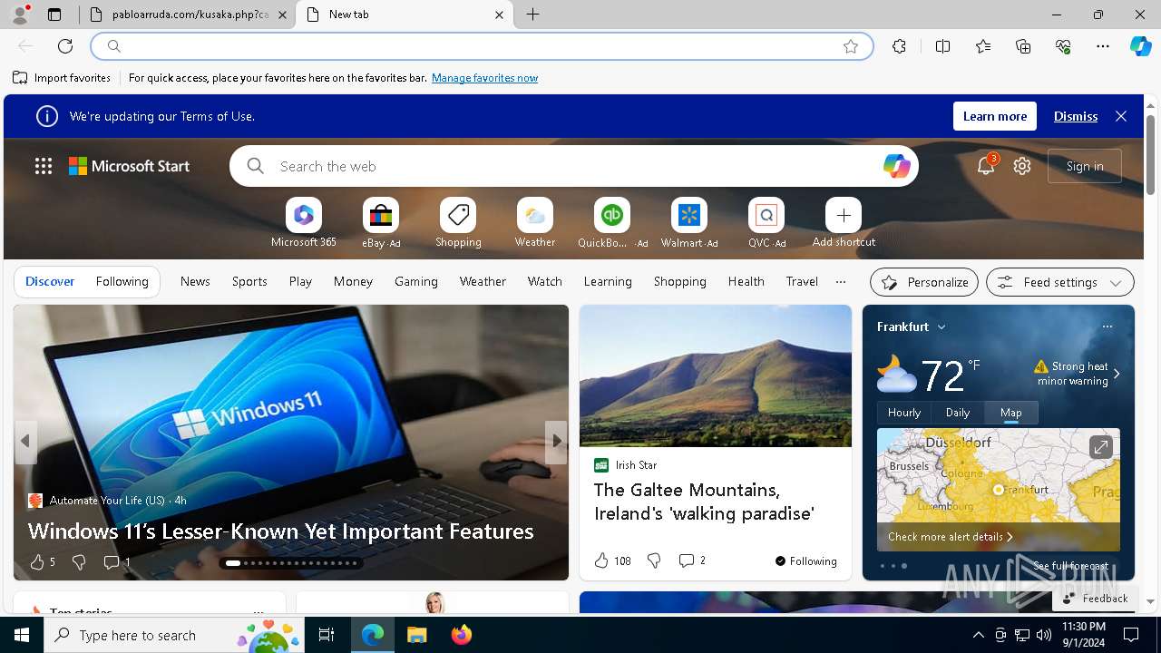Open Edge Settings and more menu
Image resolution: width=1161 pixels, height=653 pixels.
(x=1103, y=46)
